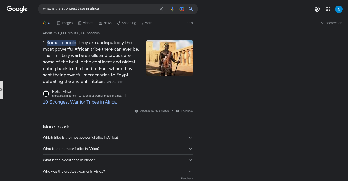Image resolution: width=348 pixels, height=181 pixels.
Task: Click the hadithi.africa URL breadcrumb
Action: tap(87, 96)
